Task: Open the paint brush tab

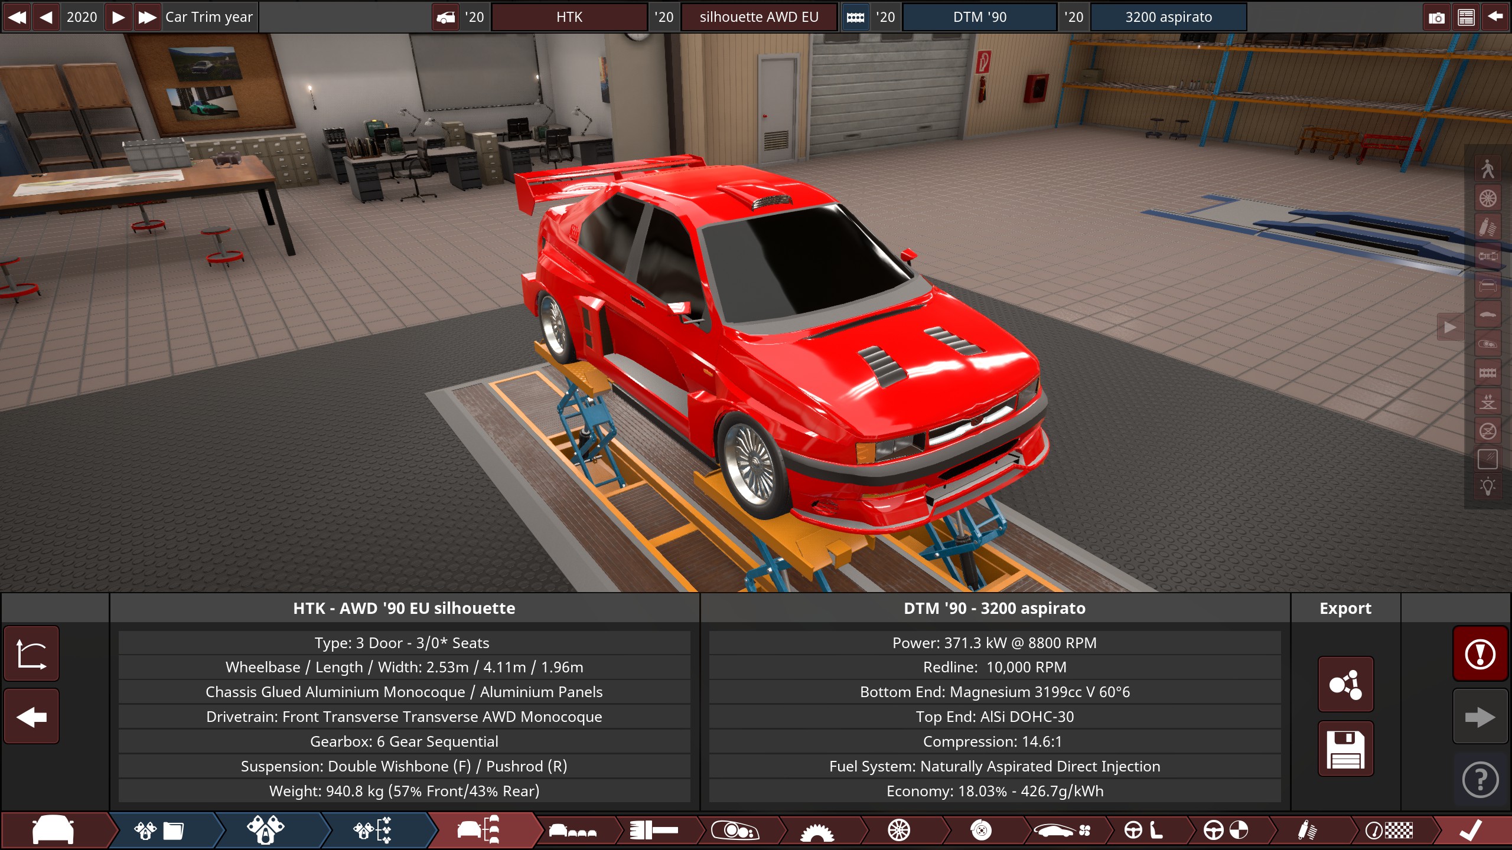Action: pyautogui.click(x=654, y=831)
